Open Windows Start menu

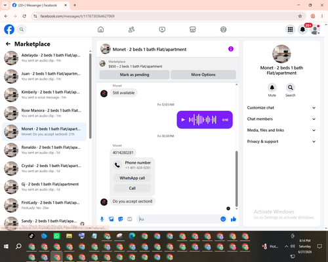(6, 246)
